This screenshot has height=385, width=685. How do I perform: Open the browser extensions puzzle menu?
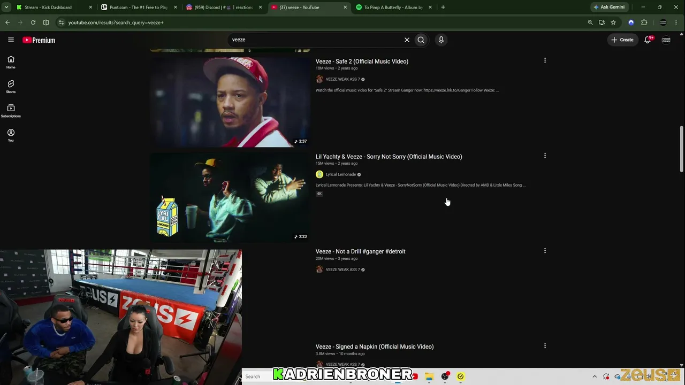(644, 22)
